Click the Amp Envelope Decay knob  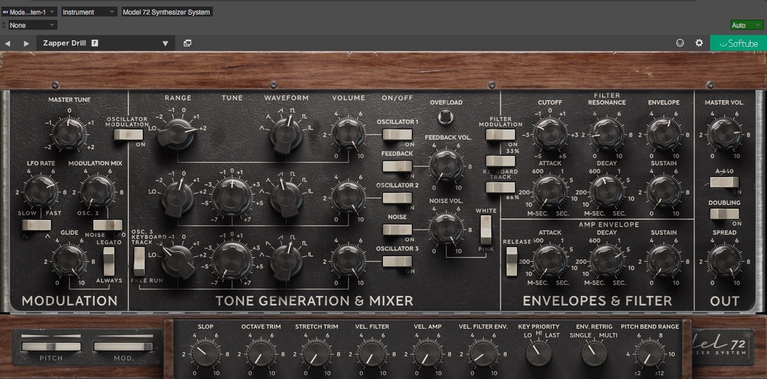[x=606, y=261]
